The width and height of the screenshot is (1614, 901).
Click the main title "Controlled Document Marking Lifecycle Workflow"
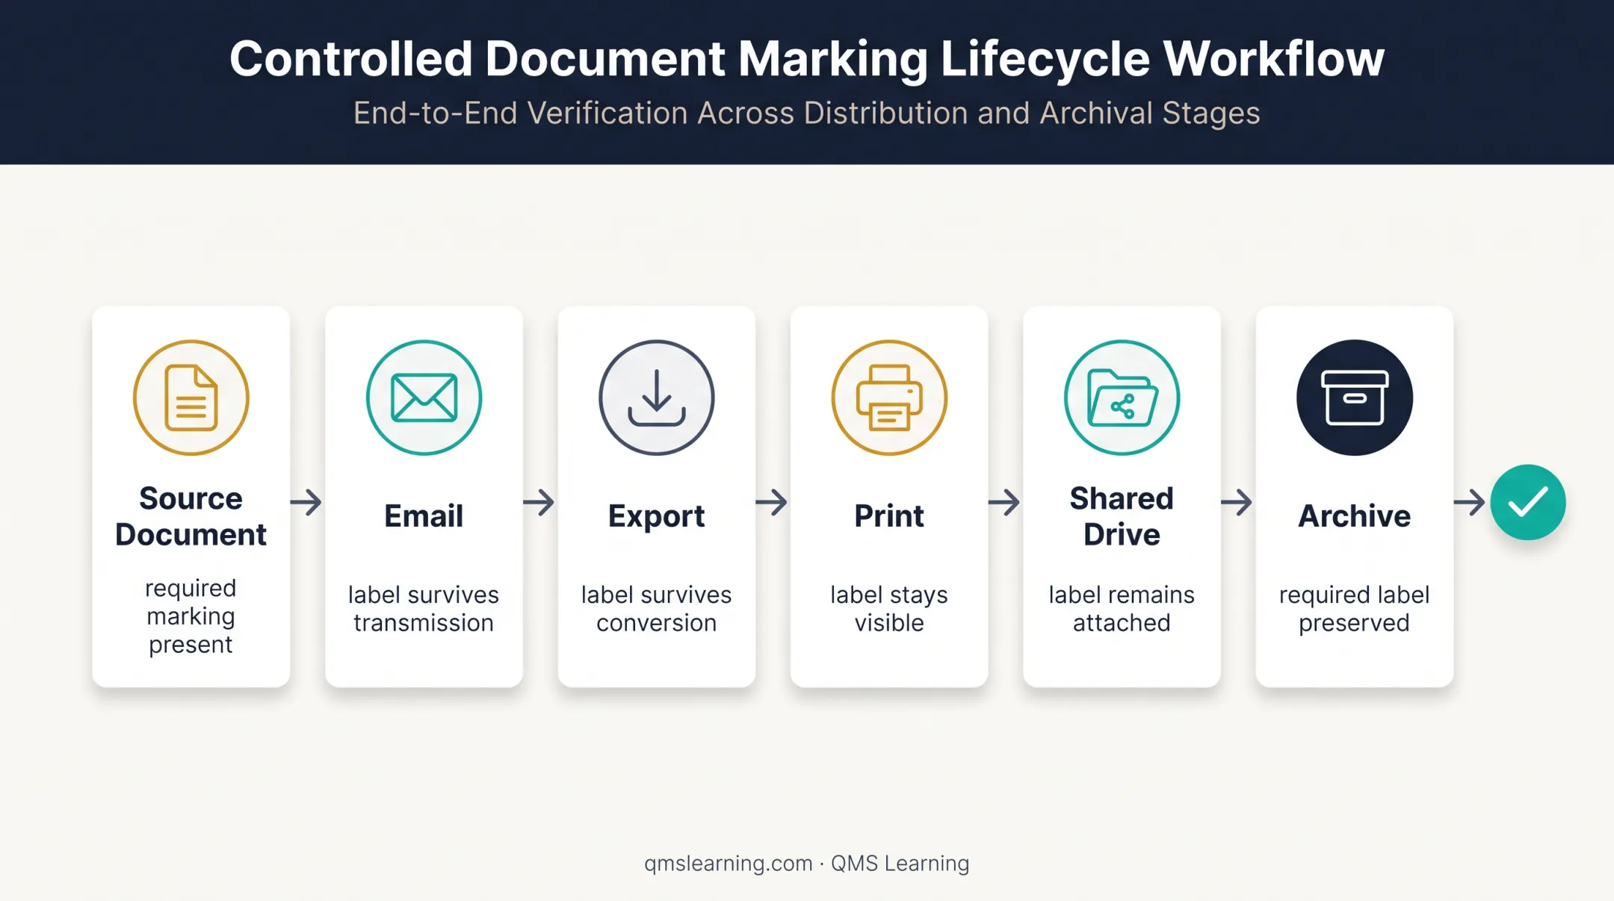tap(807, 59)
